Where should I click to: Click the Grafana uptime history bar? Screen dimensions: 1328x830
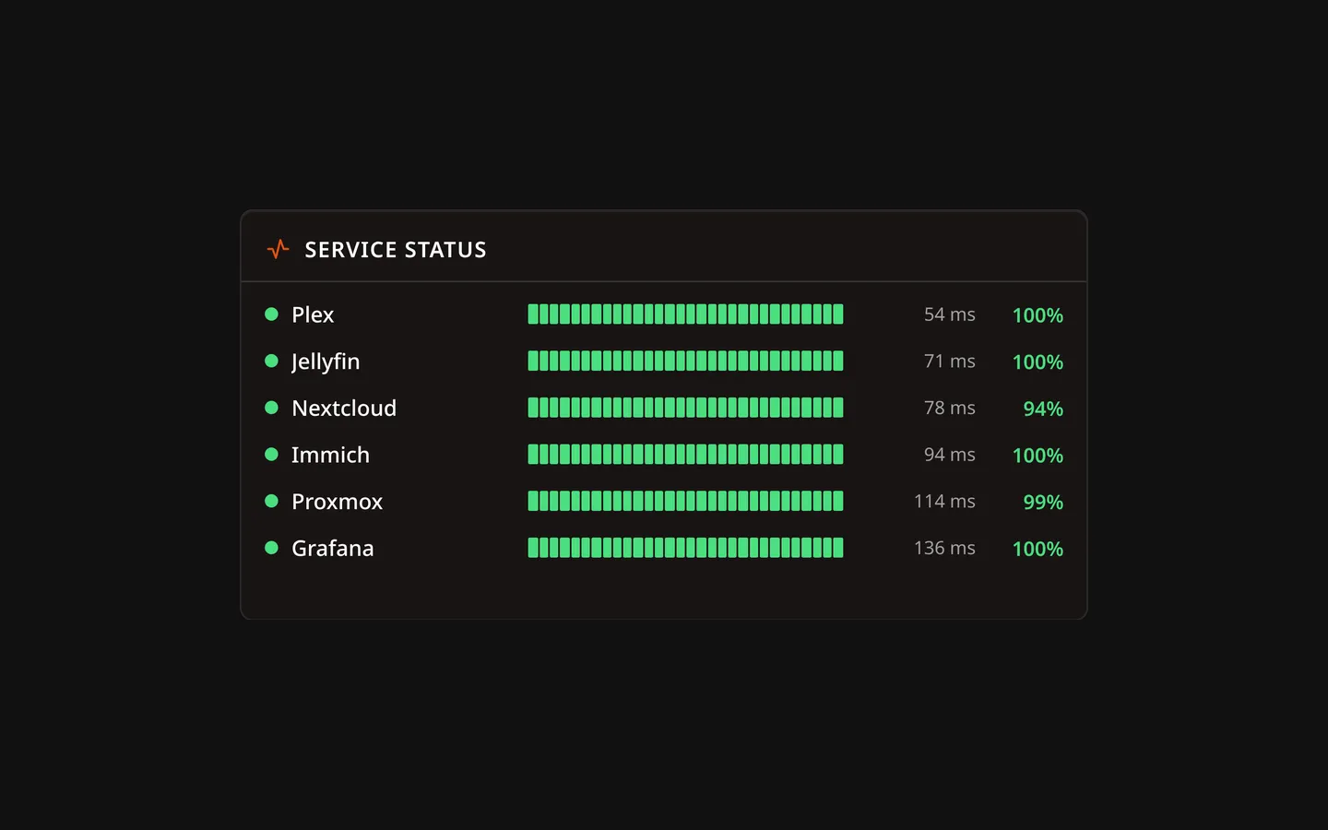coord(685,548)
